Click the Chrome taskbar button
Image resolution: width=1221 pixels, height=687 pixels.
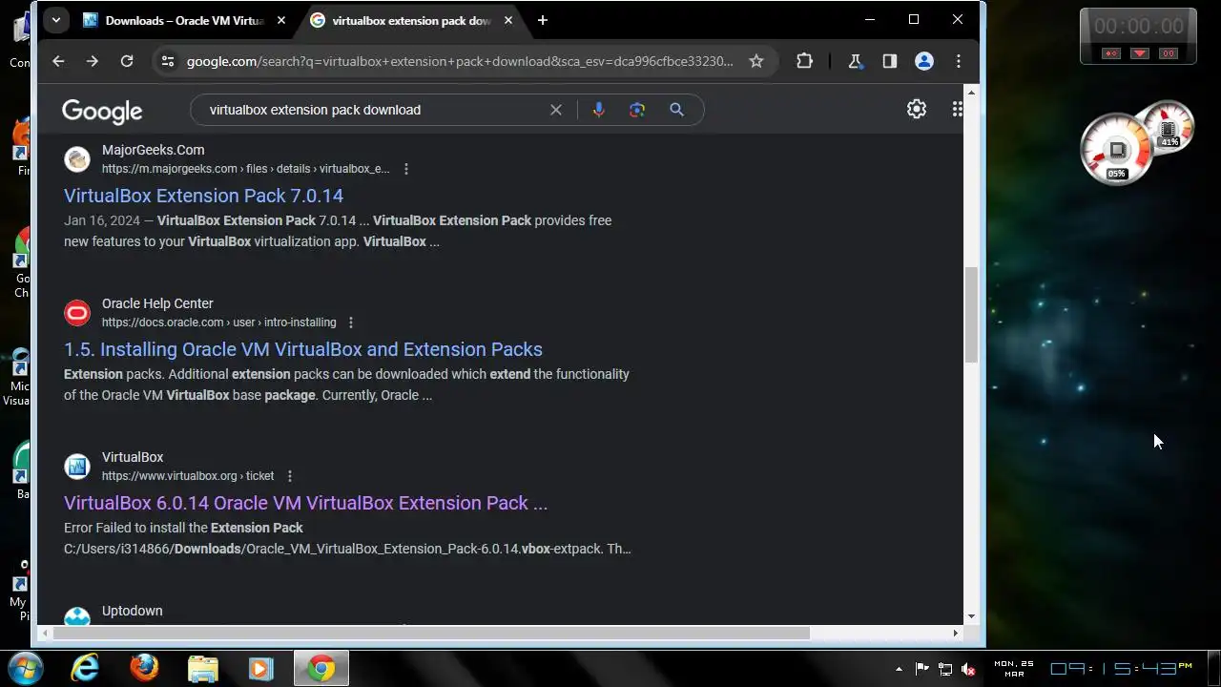[321, 669]
